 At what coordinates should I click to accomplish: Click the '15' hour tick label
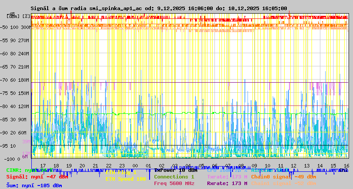click(333, 166)
